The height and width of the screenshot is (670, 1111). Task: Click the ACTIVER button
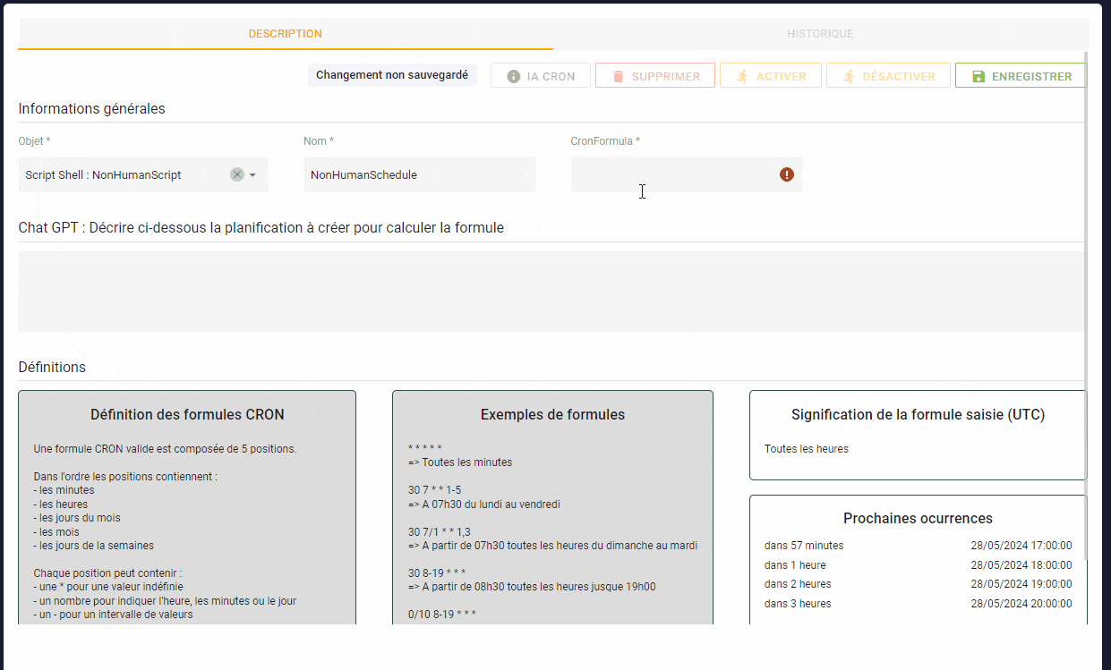point(771,76)
